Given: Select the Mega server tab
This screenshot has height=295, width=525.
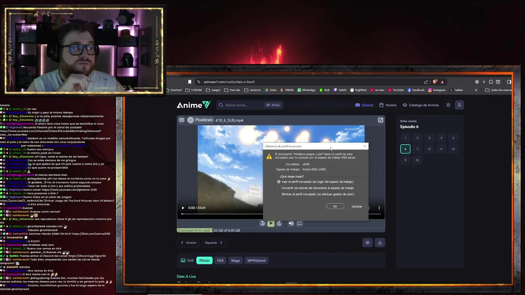Looking at the screenshot, I should pyautogui.click(x=235, y=261).
